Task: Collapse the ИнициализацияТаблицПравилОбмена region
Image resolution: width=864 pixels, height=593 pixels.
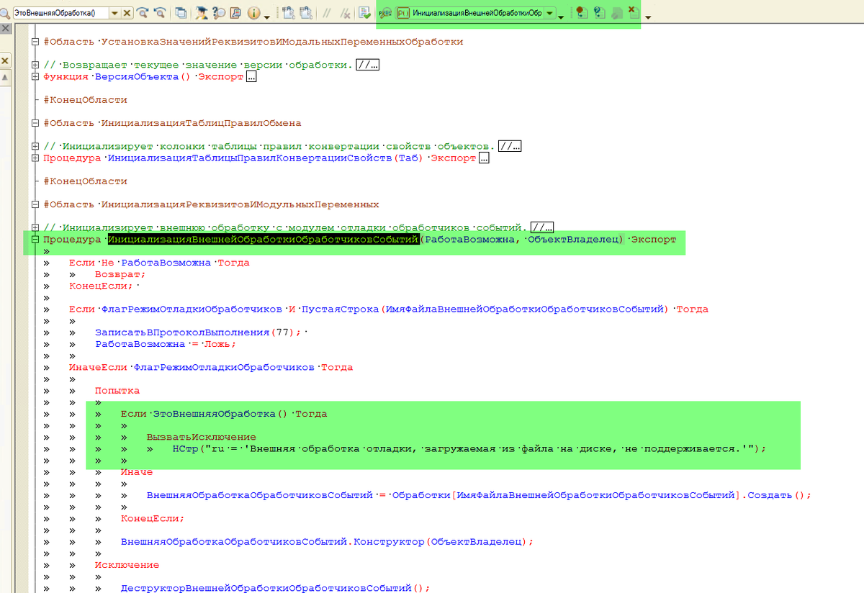Action: coord(35,123)
